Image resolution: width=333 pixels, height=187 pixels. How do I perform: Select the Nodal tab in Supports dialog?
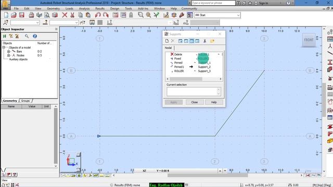[x=168, y=48]
